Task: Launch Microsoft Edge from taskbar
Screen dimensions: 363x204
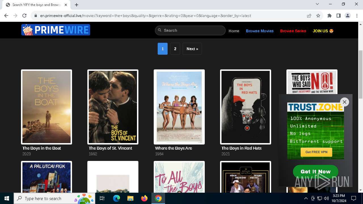Action: [117, 198]
